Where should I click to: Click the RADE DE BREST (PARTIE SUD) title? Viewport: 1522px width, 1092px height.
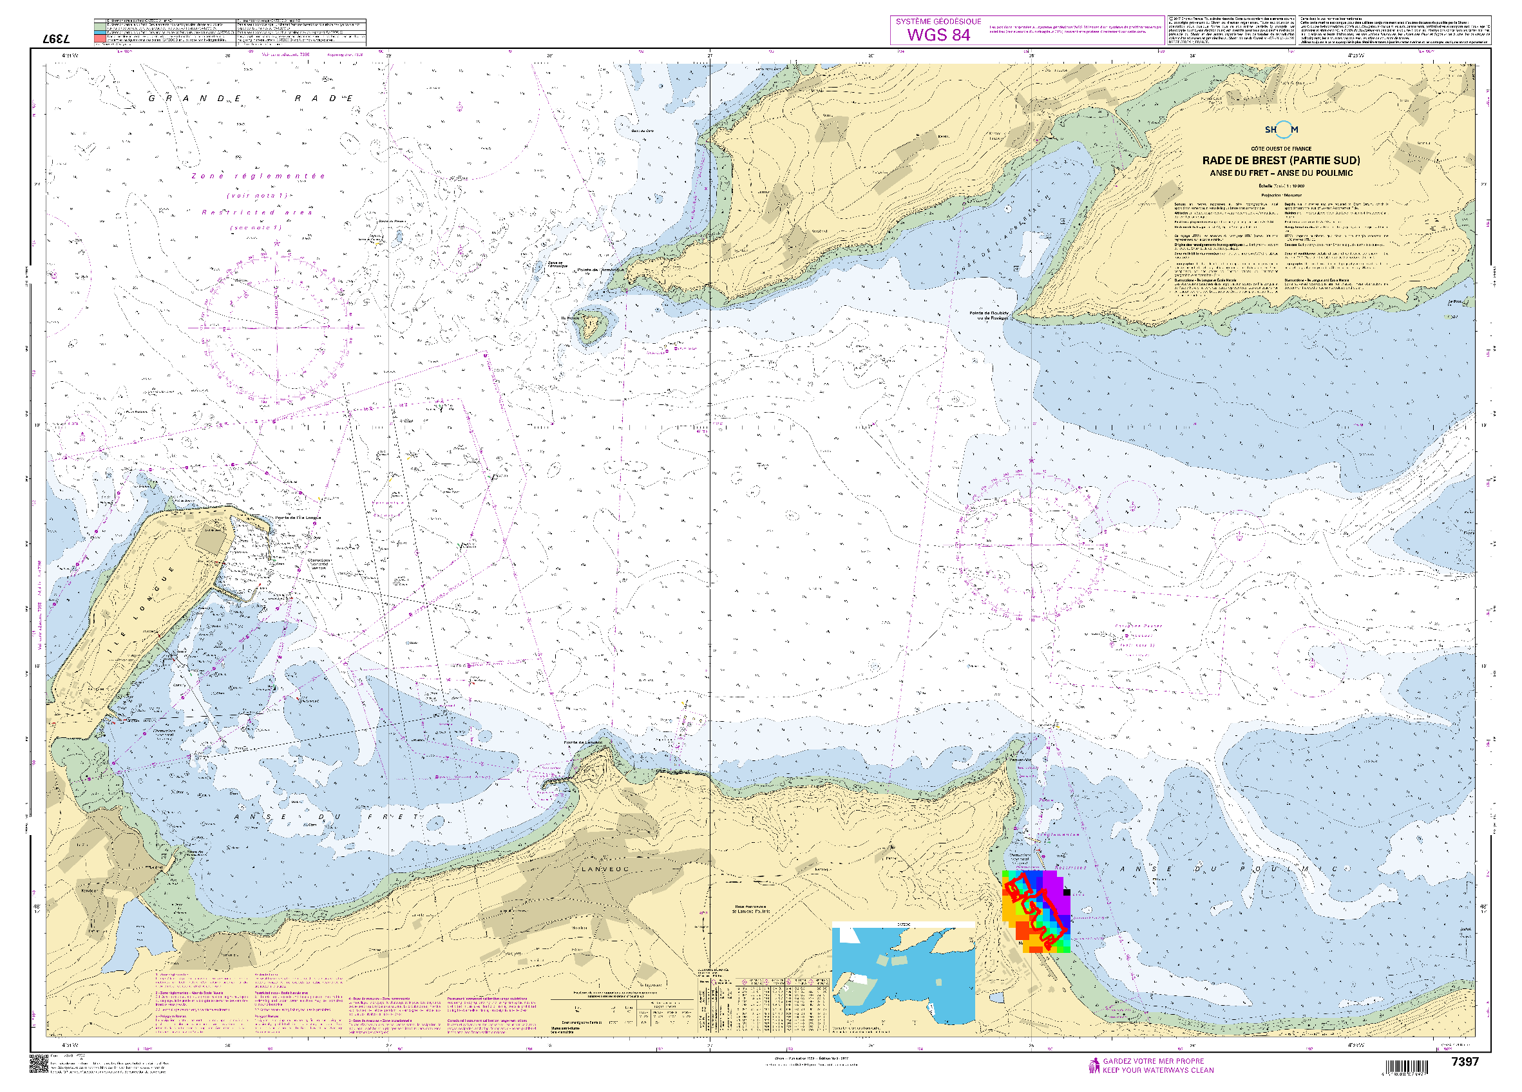pyautogui.click(x=1280, y=160)
